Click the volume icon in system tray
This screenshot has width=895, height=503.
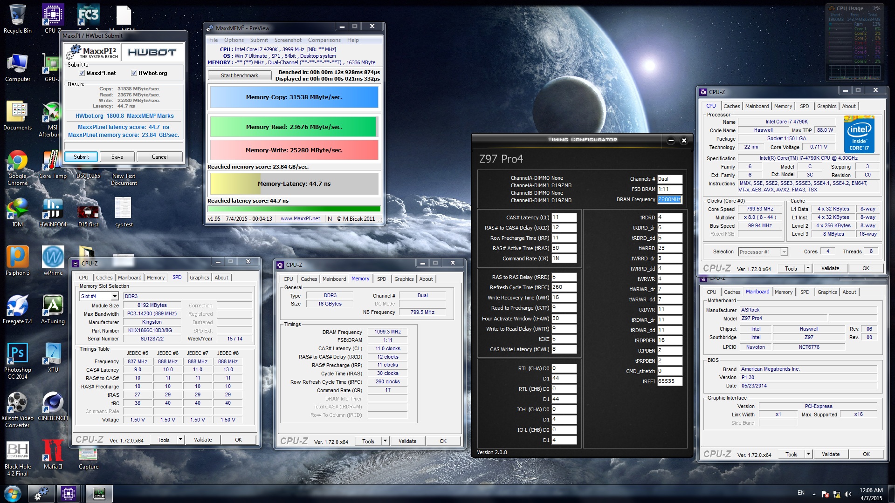[848, 494]
